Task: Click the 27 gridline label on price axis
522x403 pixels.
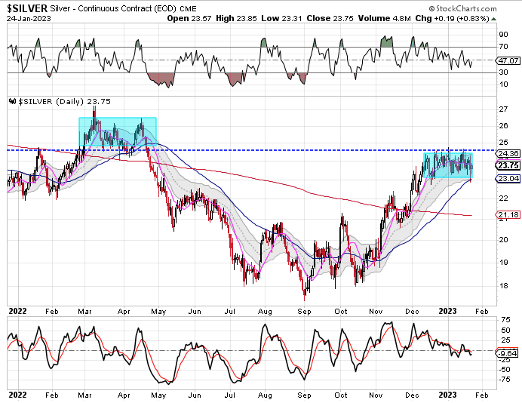Action: pyautogui.click(x=501, y=109)
